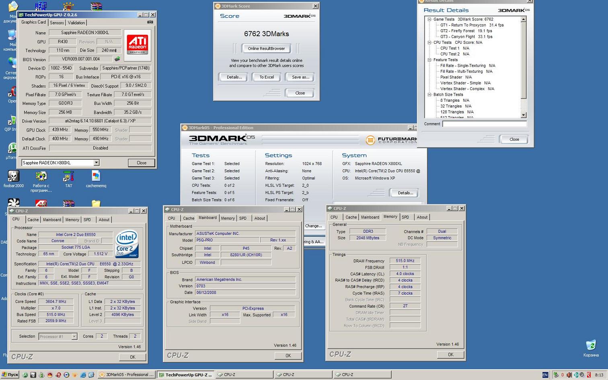Image resolution: width=608 pixels, height=380 pixels.
Task: Click System Details... button in 3DMark05
Action: click(x=405, y=193)
